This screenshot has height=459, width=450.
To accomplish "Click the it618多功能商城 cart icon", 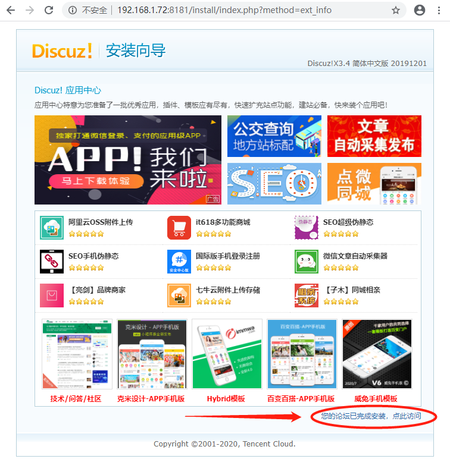I will click(179, 228).
